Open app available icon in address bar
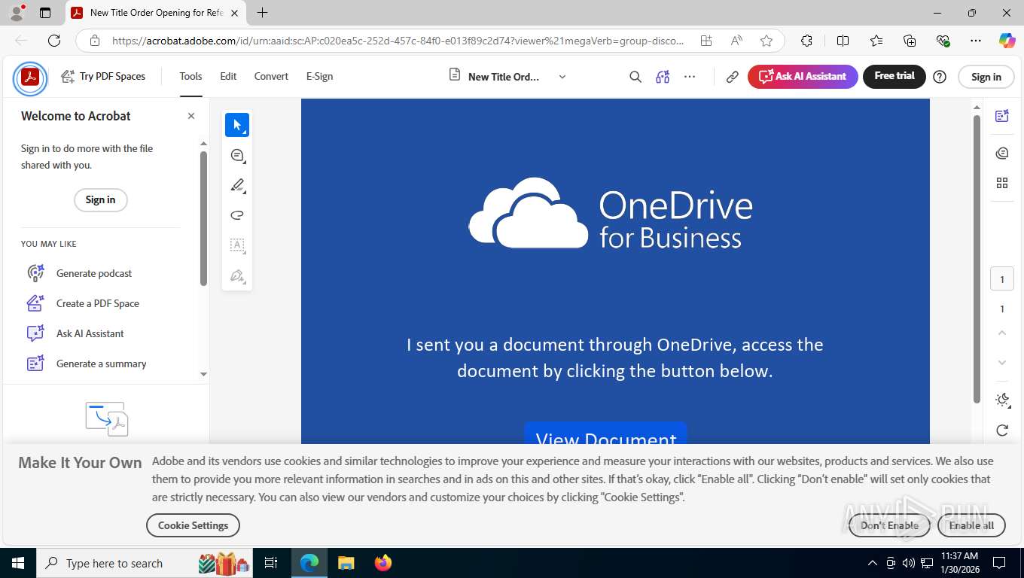The width and height of the screenshot is (1024, 578). pyautogui.click(x=706, y=41)
